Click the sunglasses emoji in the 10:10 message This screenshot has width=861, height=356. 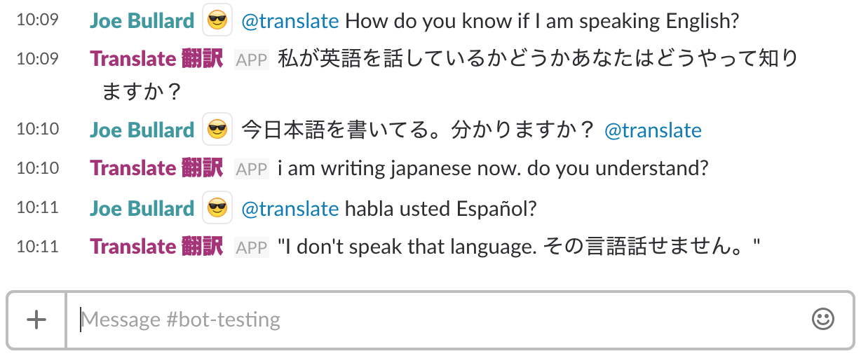(x=217, y=130)
